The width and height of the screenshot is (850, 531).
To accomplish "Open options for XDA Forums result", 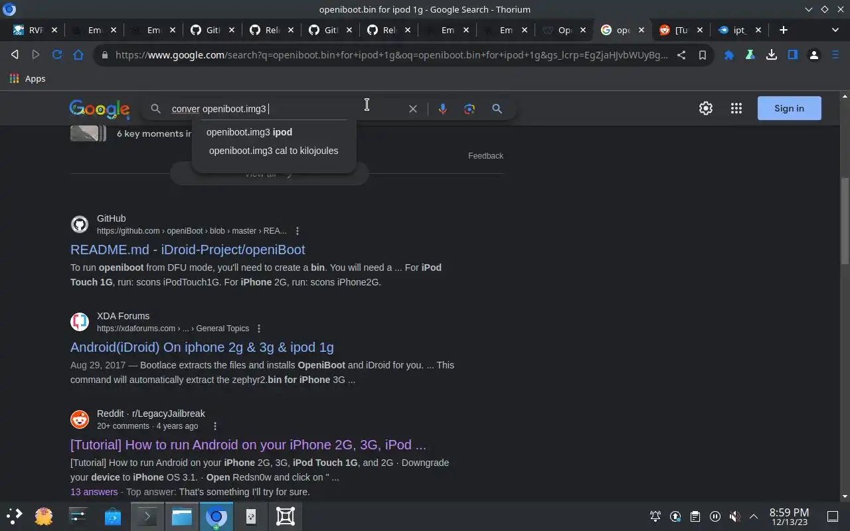I will (x=259, y=329).
